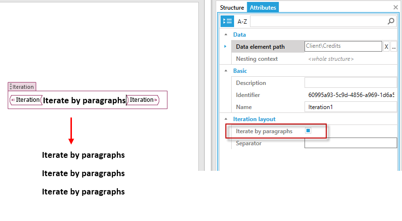Expand the Data element path row

pyautogui.click(x=225, y=46)
